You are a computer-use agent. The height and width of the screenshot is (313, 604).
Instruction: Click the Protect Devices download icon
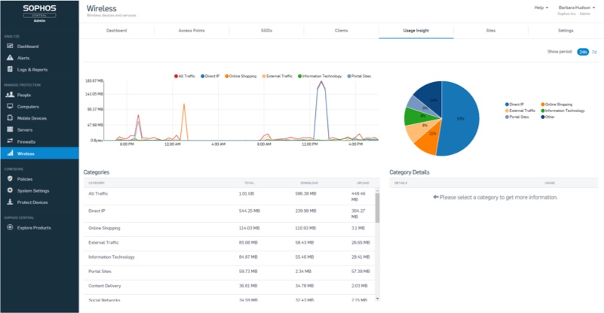(x=10, y=202)
